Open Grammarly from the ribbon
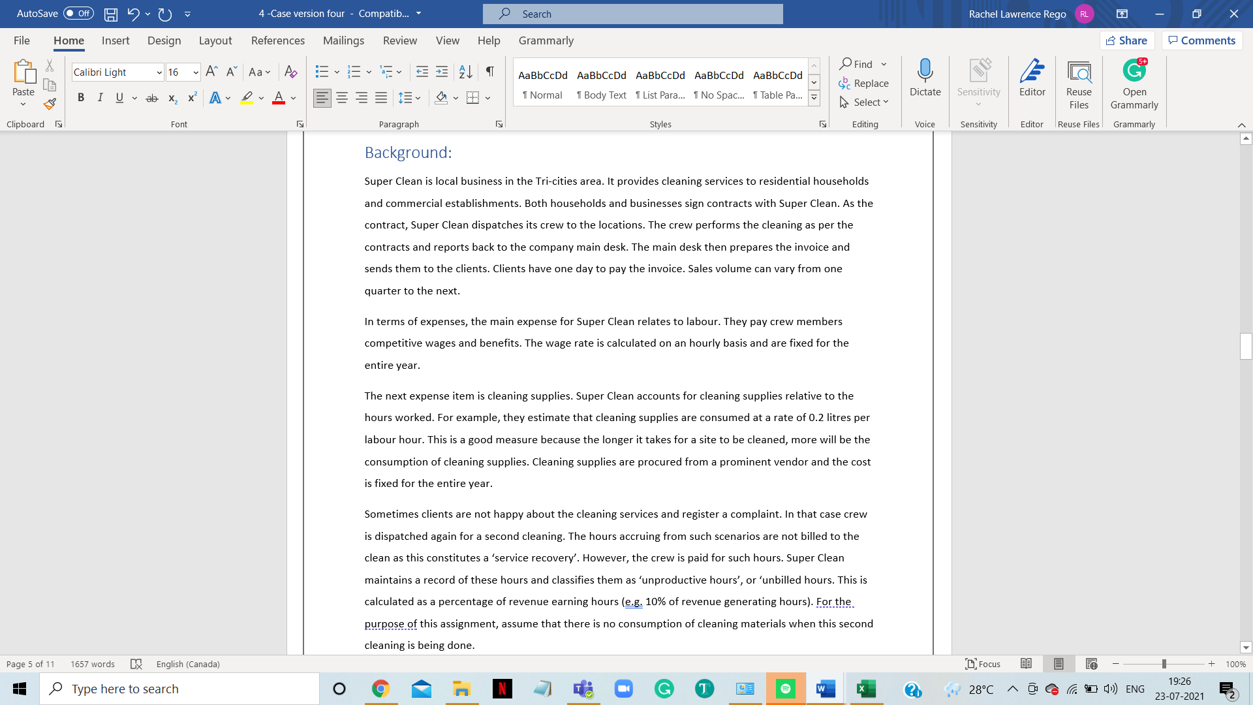The image size is (1253, 705). [1134, 80]
